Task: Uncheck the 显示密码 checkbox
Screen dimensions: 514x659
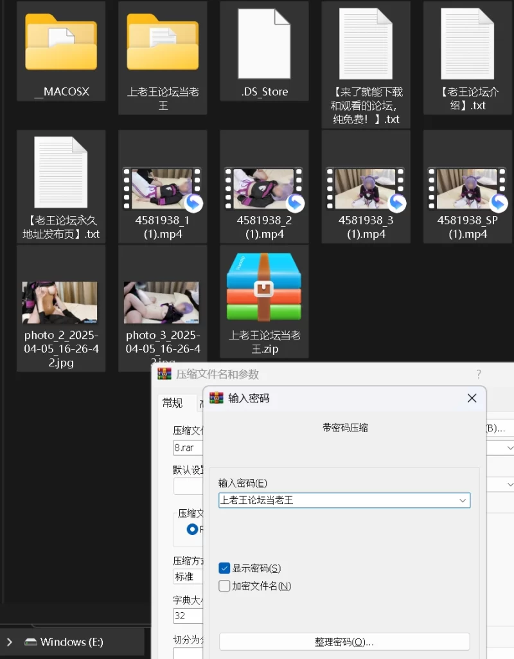Action: click(x=224, y=568)
